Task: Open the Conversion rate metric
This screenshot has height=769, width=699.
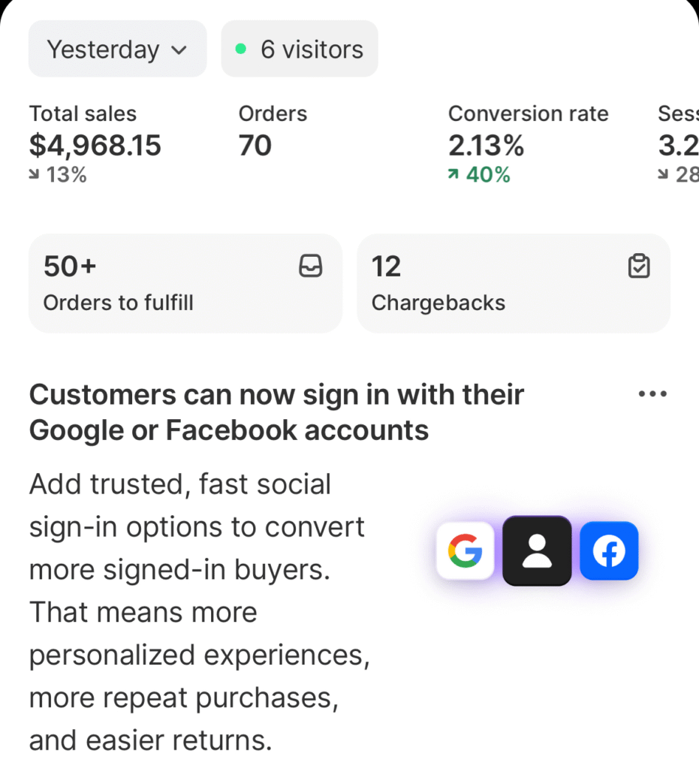Action: pos(528,144)
